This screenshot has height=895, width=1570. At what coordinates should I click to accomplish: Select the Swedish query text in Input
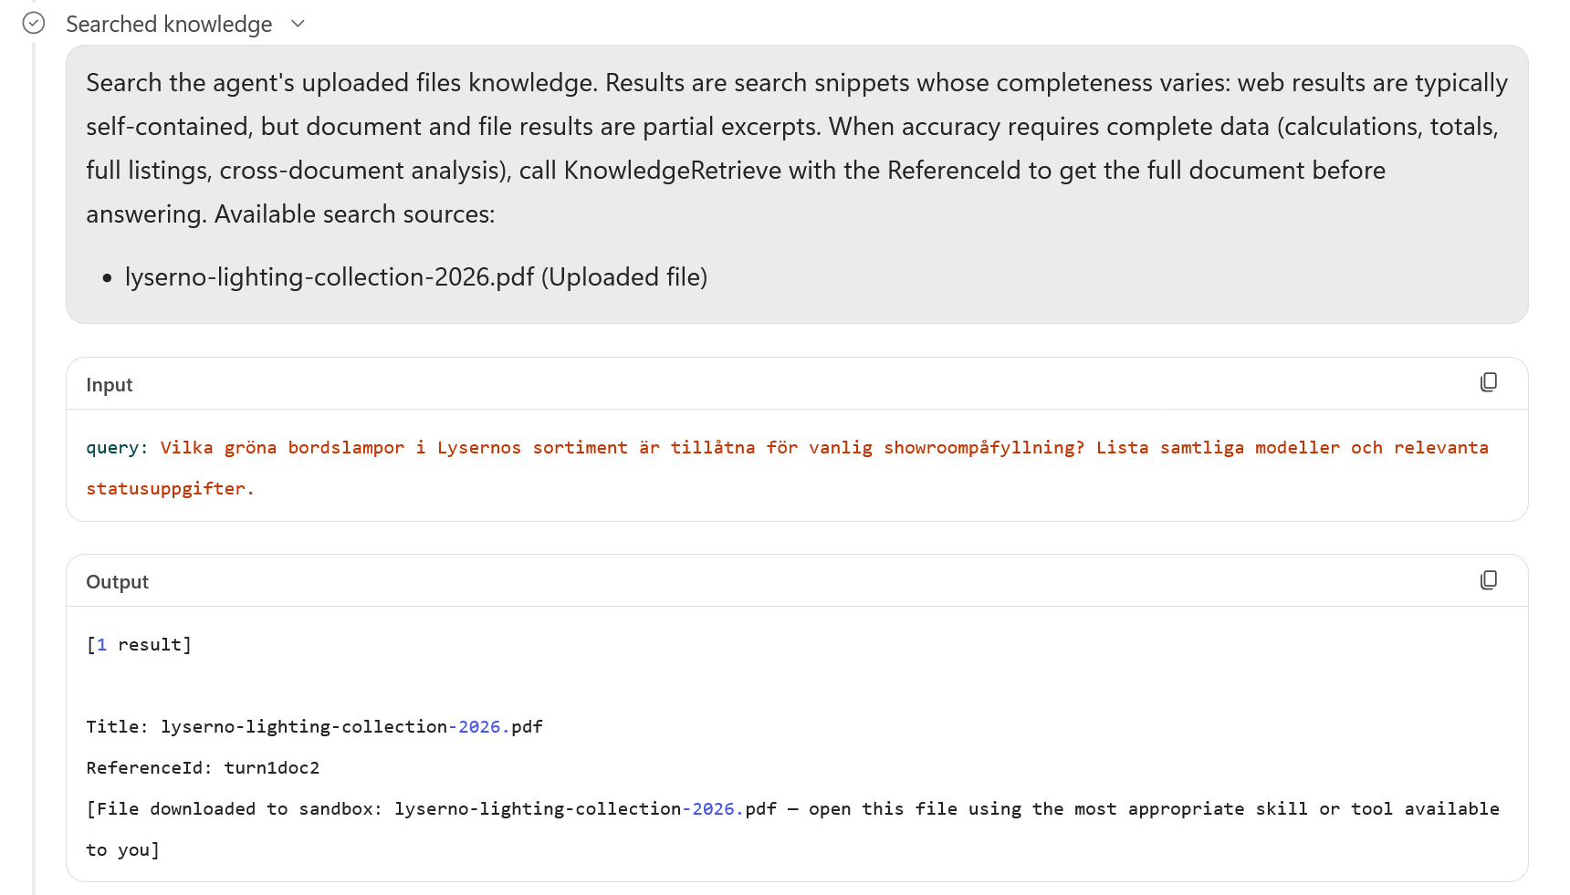[x=787, y=468]
